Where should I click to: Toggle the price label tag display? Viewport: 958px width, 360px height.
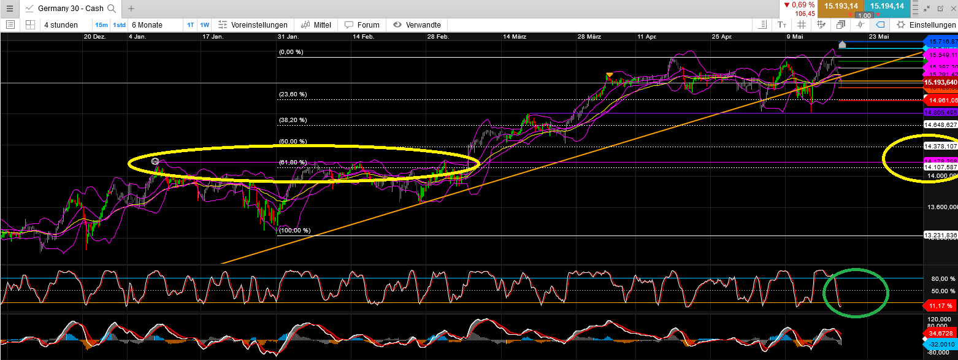click(x=880, y=25)
